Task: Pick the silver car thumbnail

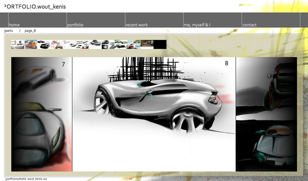Action: coord(95,45)
